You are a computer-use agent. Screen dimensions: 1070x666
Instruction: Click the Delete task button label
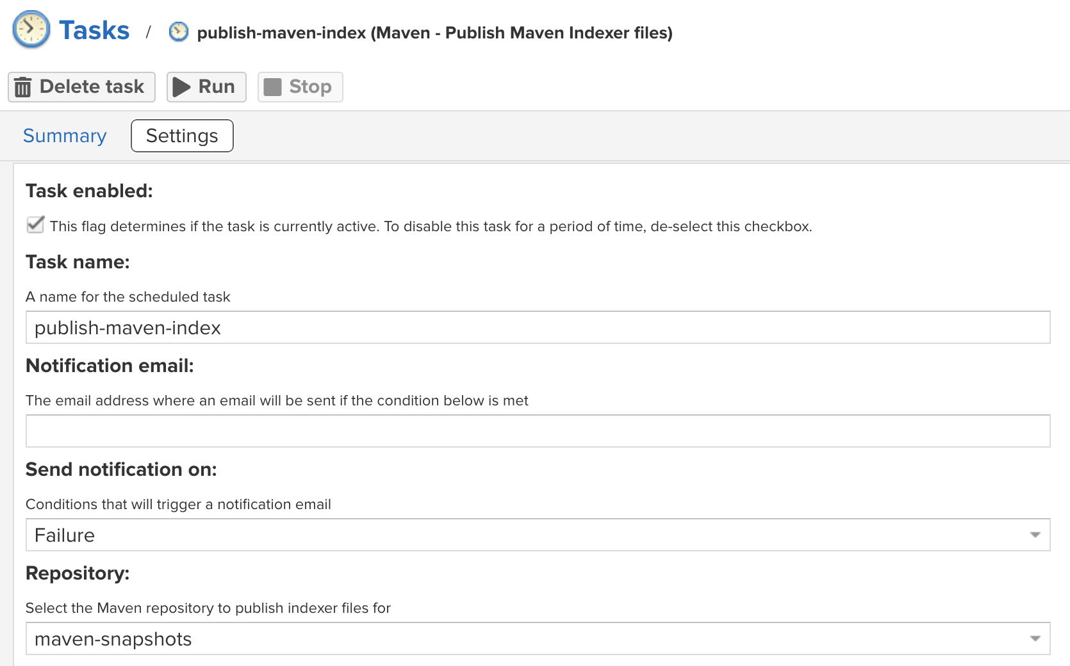tap(92, 86)
